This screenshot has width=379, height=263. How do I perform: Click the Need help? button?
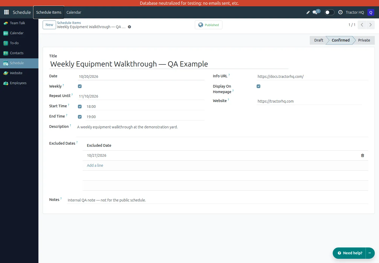tap(350, 253)
